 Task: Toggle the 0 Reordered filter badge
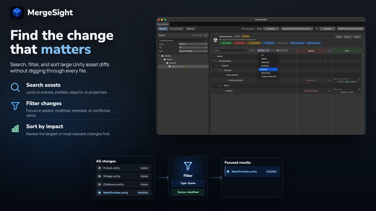click(x=282, y=43)
